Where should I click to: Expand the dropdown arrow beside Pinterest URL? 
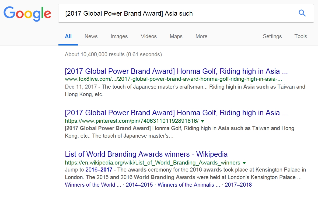pos(202,121)
